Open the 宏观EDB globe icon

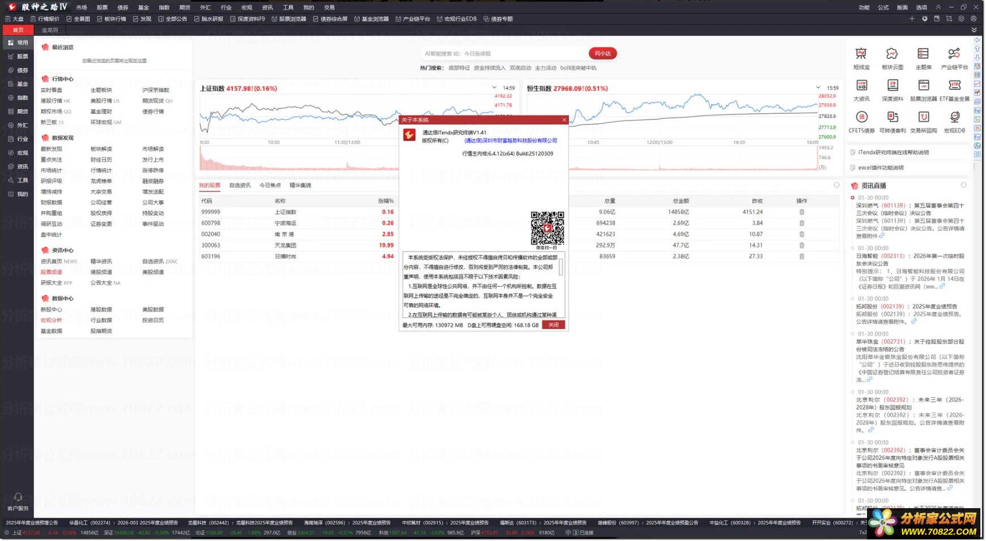(x=954, y=117)
